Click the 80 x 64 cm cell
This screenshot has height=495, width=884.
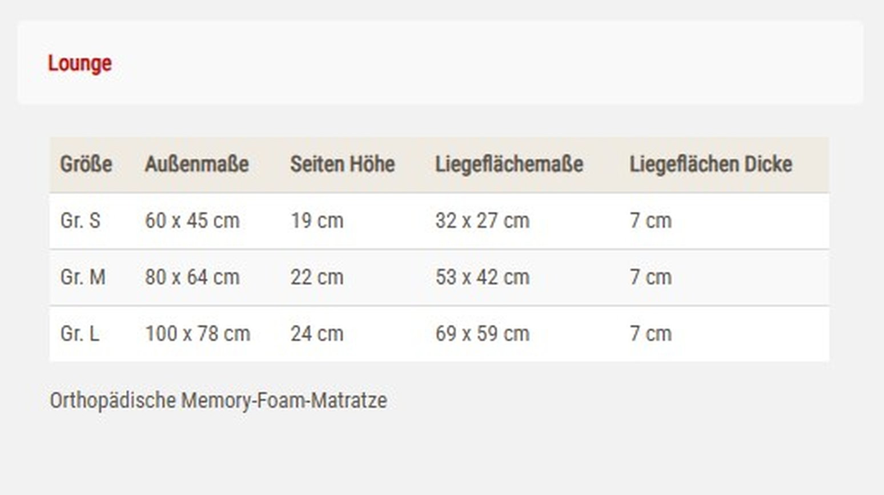pos(192,277)
